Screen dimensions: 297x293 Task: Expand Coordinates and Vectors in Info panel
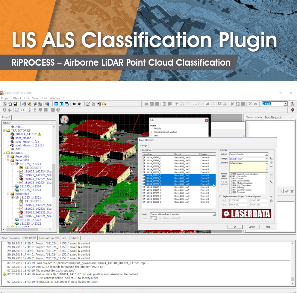[152, 132]
